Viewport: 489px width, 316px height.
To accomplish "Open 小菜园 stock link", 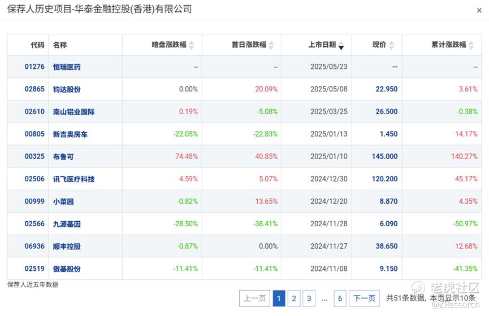I will point(63,201).
